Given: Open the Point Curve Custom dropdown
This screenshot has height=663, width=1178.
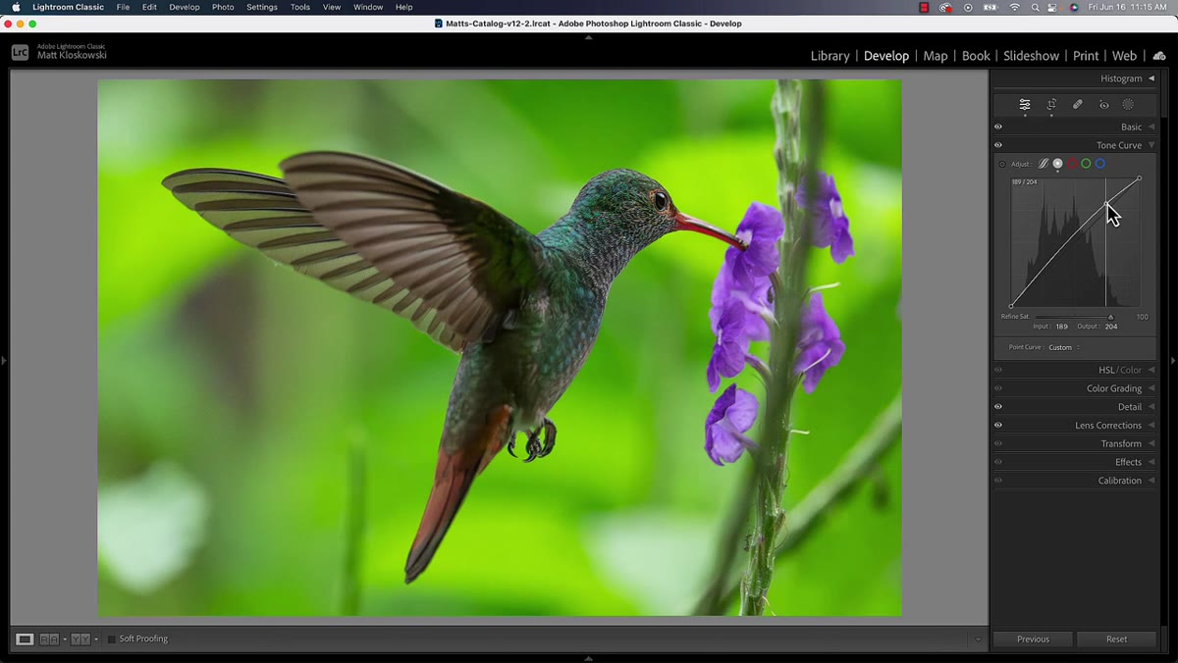Looking at the screenshot, I should 1064,347.
